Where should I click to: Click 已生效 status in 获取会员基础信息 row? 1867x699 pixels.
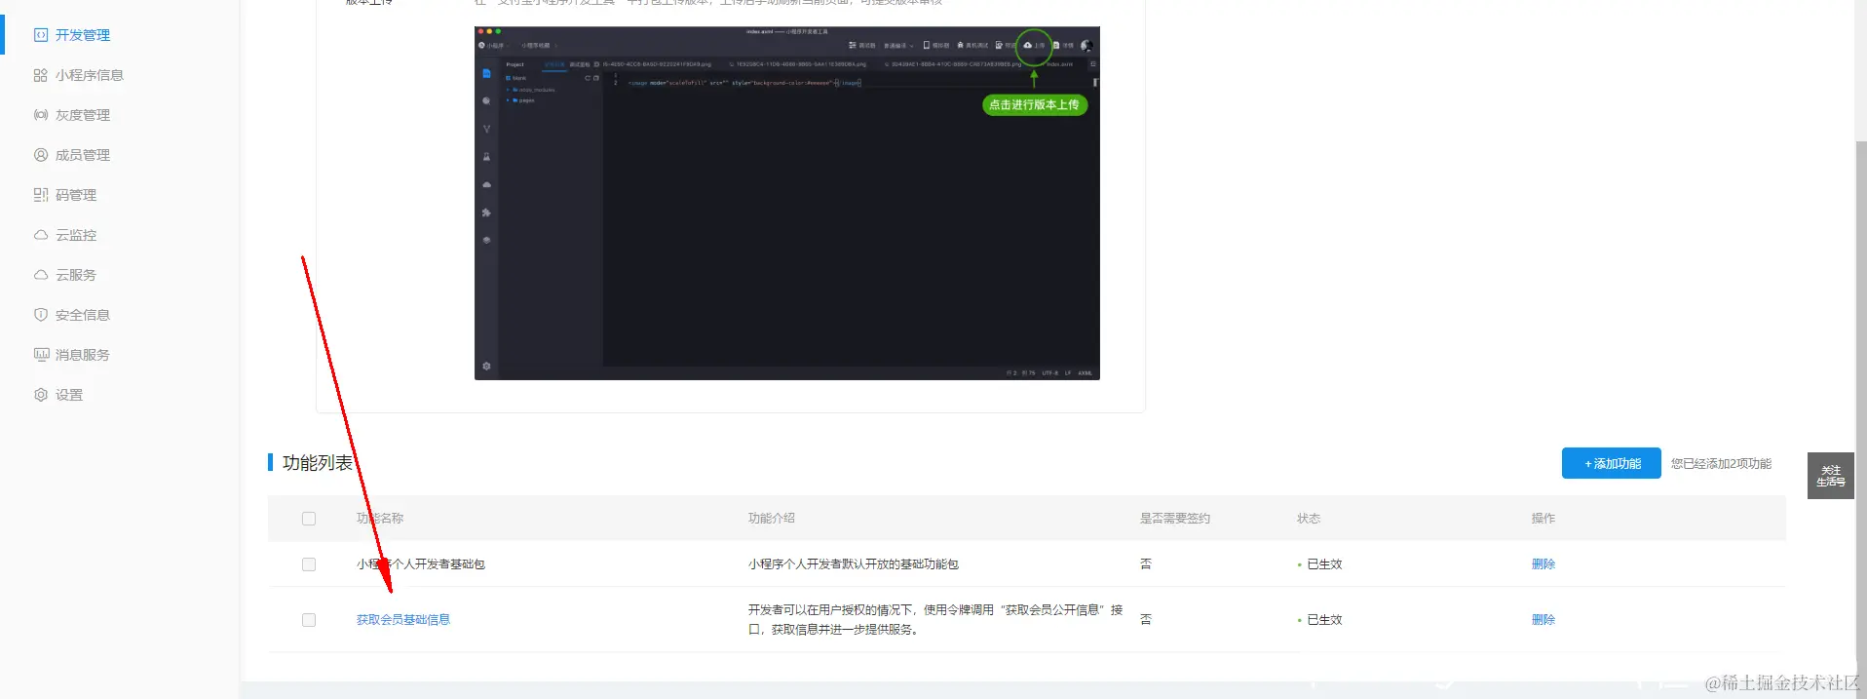click(1324, 620)
